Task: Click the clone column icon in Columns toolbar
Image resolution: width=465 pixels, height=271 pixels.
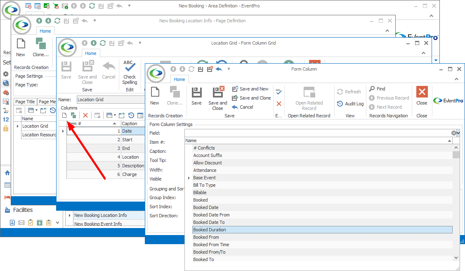Action: point(73,115)
